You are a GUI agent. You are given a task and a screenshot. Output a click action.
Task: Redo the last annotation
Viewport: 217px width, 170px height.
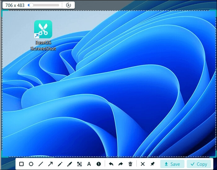(121, 164)
